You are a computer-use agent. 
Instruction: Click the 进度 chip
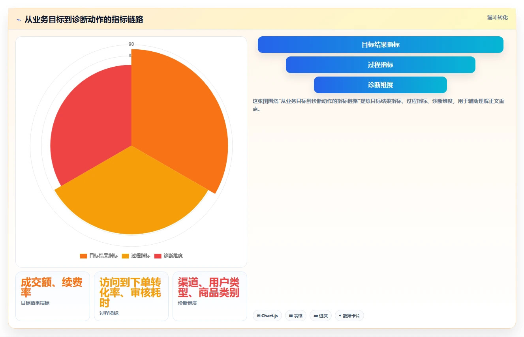click(x=321, y=316)
